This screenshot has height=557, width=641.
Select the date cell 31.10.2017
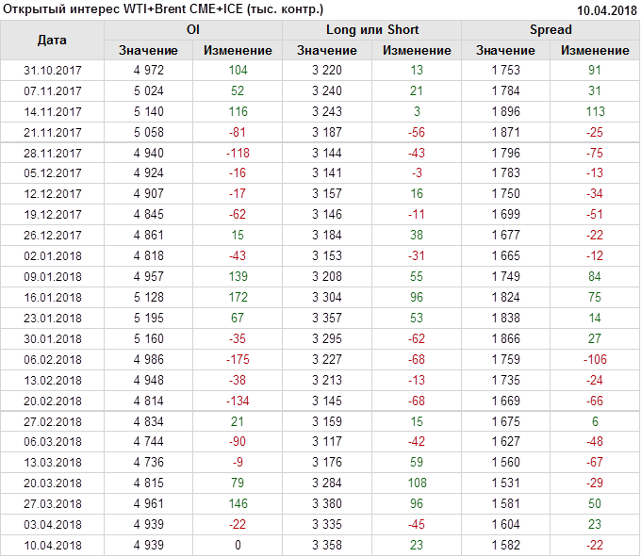point(52,71)
